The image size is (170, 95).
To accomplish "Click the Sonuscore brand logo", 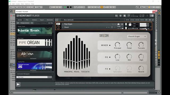I will 104,36.
